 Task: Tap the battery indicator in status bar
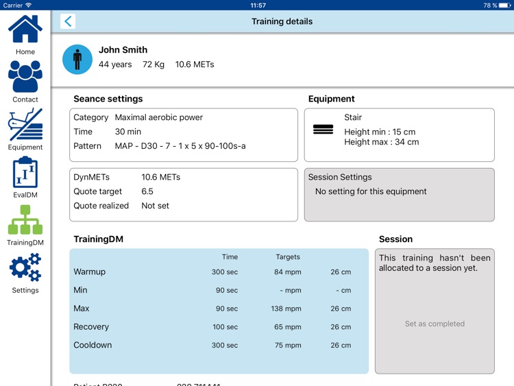504,5
